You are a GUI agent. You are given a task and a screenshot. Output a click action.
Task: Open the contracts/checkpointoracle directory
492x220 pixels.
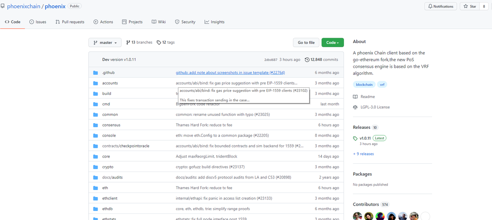125,146
